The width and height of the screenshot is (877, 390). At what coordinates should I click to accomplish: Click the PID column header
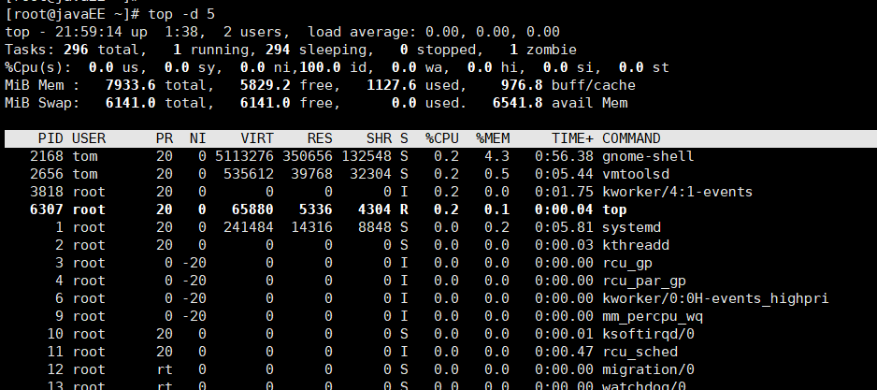tap(50, 138)
